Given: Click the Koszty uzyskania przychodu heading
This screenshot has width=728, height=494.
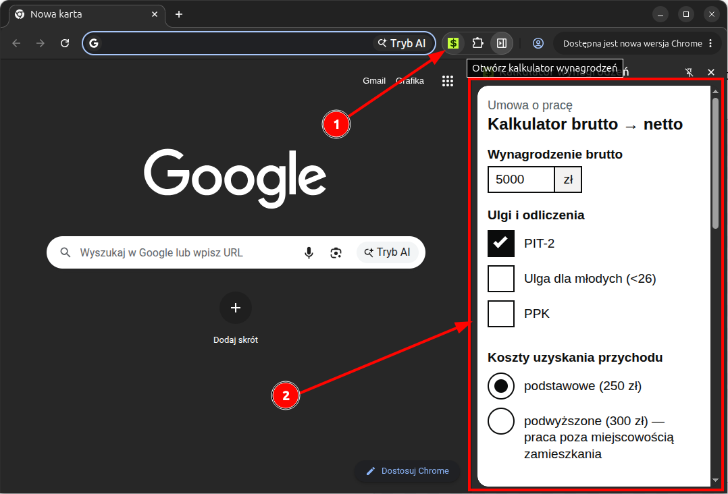Looking at the screenshot, I should click(x=575, y=358).
